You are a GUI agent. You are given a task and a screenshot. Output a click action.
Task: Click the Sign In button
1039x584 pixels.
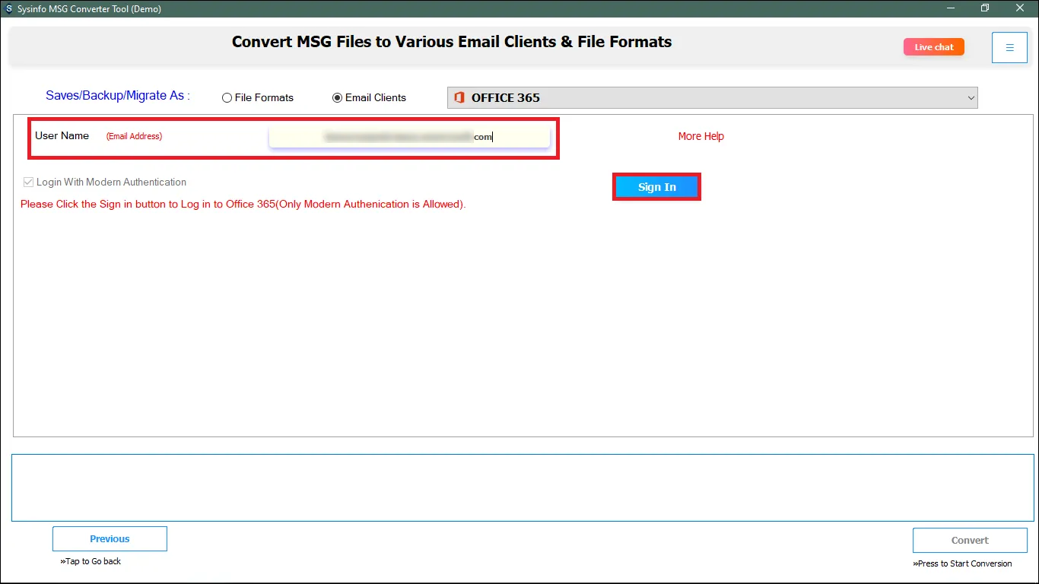click(656, 187)
